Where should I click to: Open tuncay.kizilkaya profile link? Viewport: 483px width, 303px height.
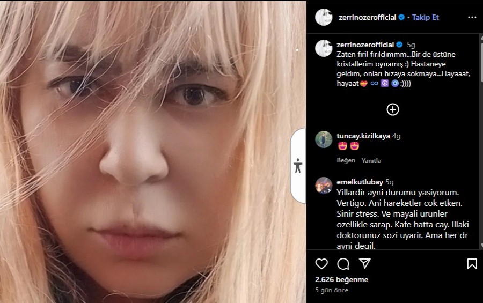(363, 136)
